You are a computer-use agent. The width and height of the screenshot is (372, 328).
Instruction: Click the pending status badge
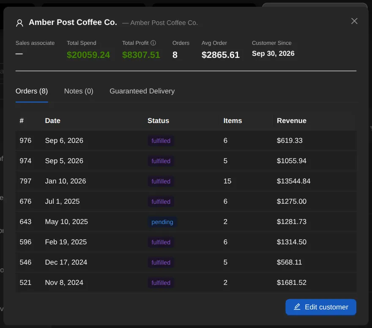pyautogui.click(x=162, y=222)
